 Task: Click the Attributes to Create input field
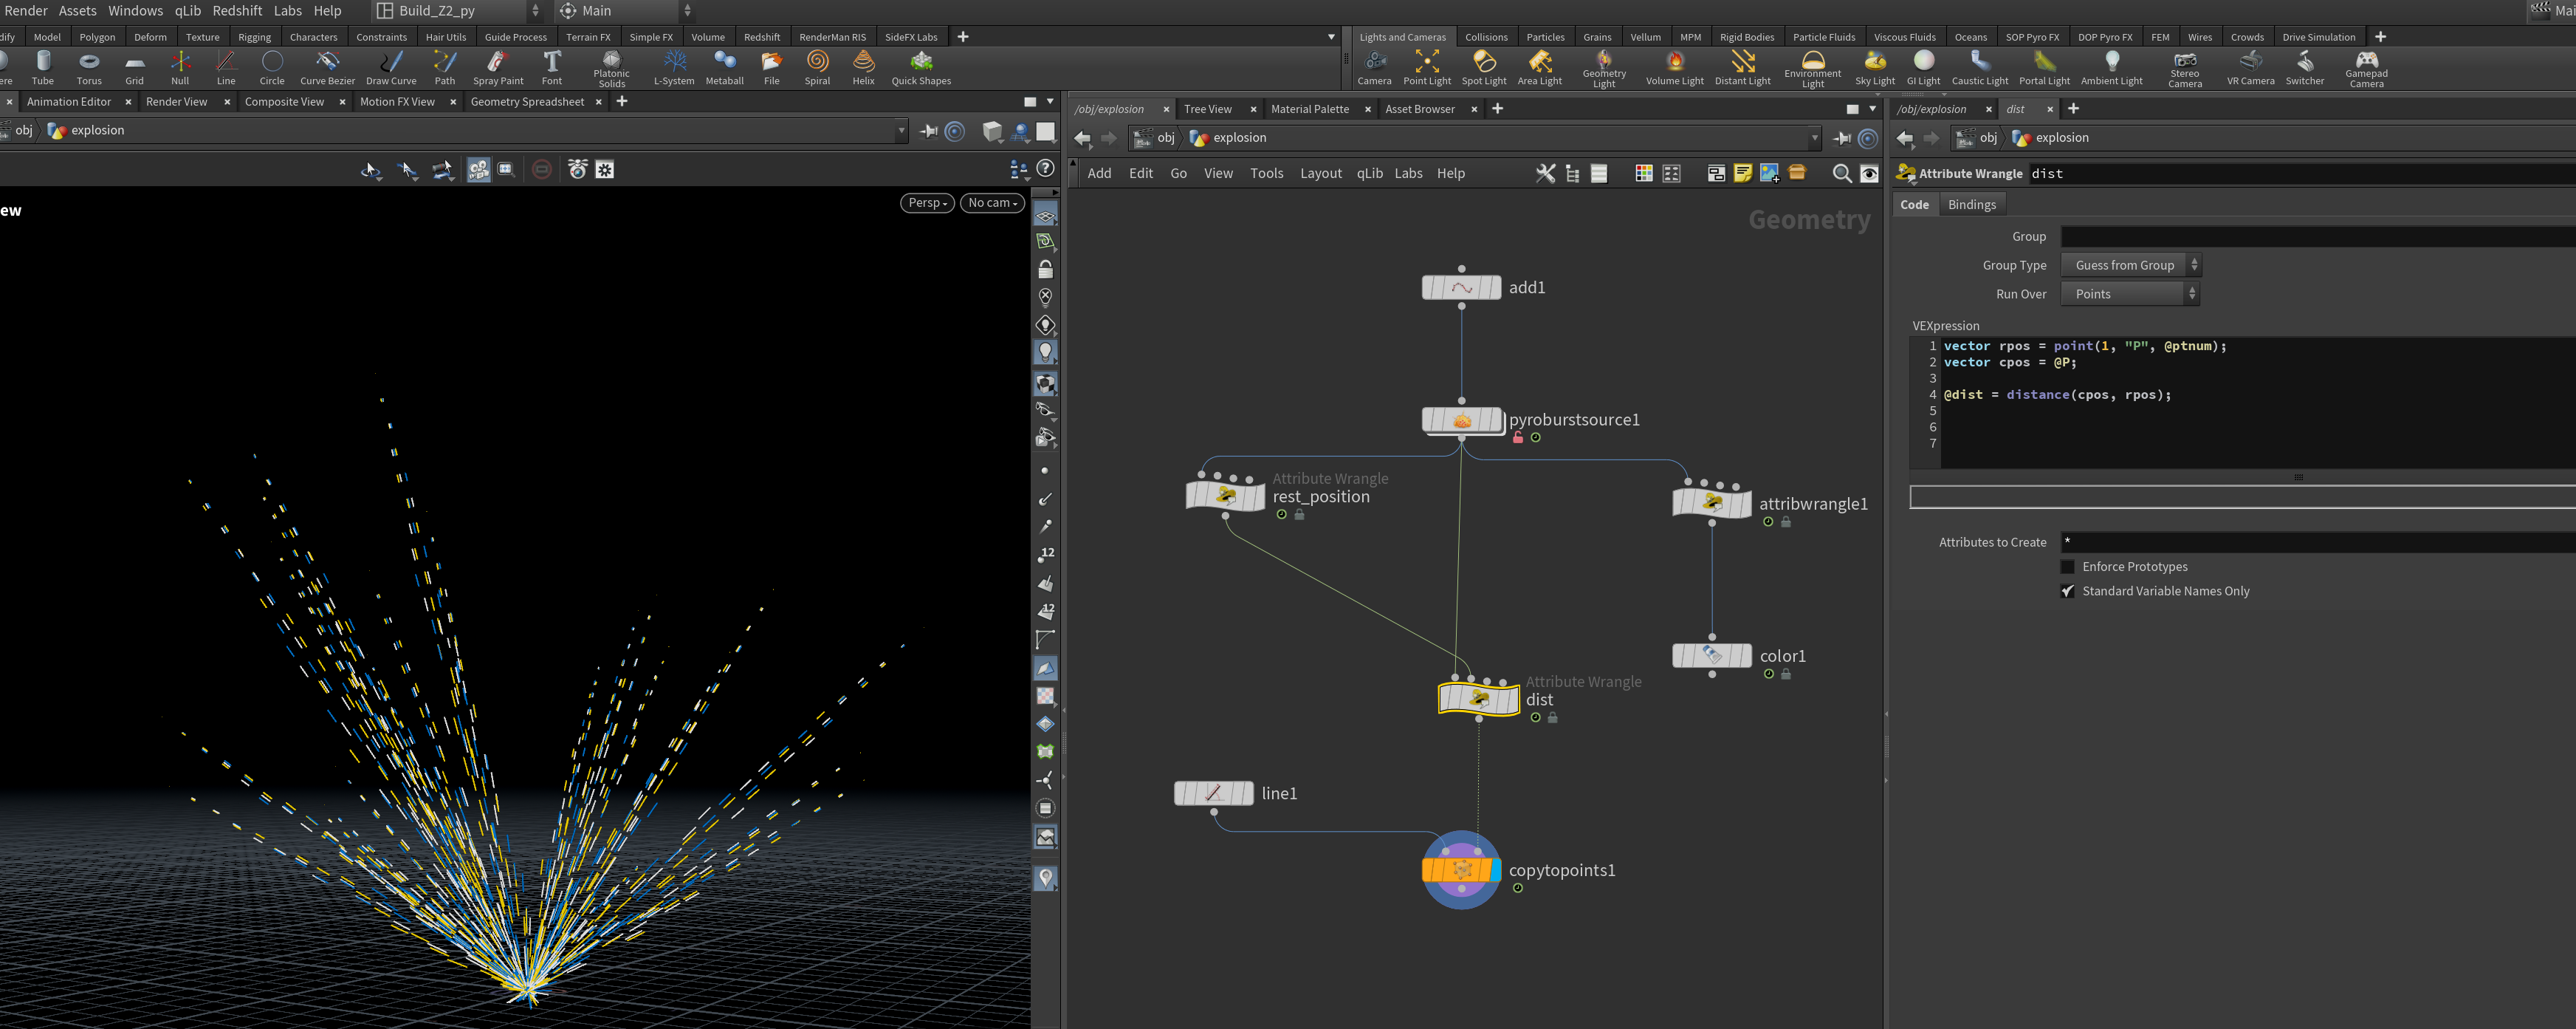tap(2318, 541)
